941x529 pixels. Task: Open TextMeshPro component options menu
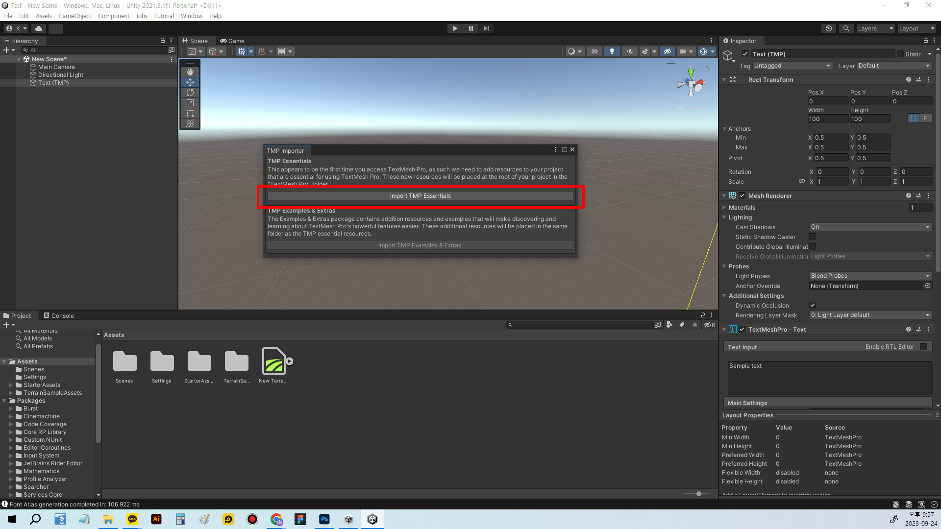pos(928,329)
